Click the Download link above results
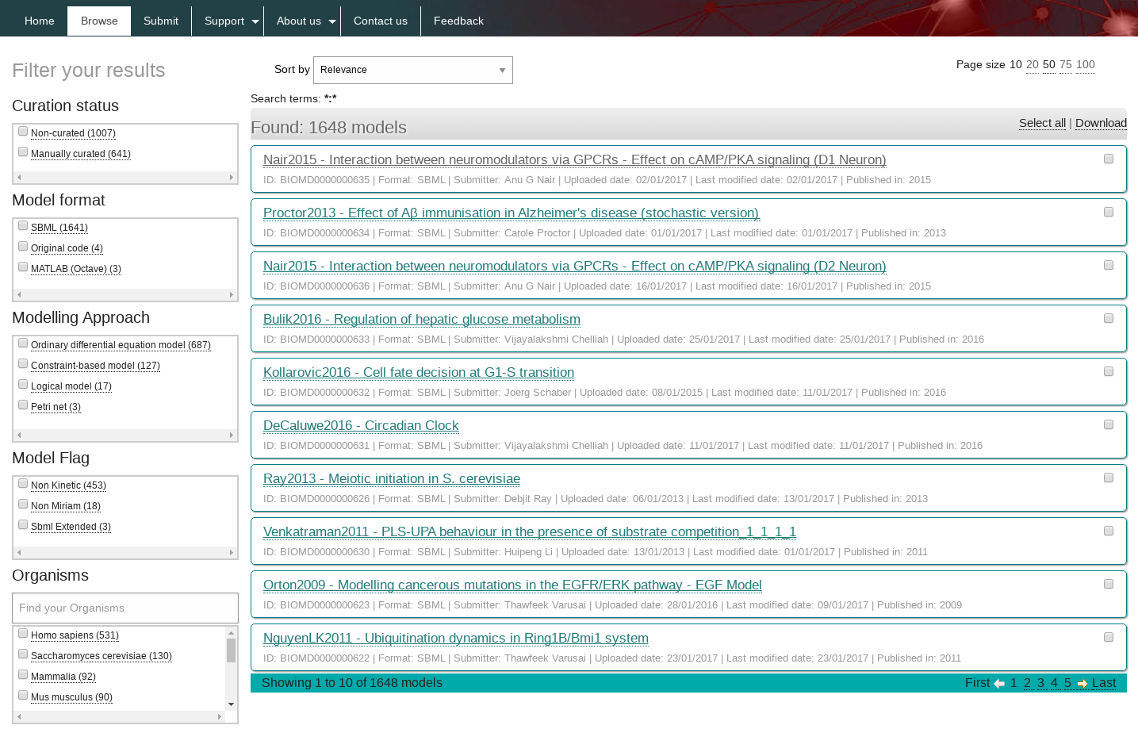This screenshot has height=729, width=1138. click(1101, 123)
